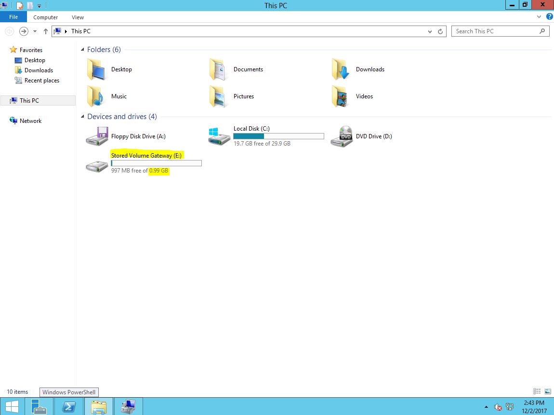Collapse the Folders (6) group
The width and height of the screenshot is (554, 415).
click(x=82, y=50)
